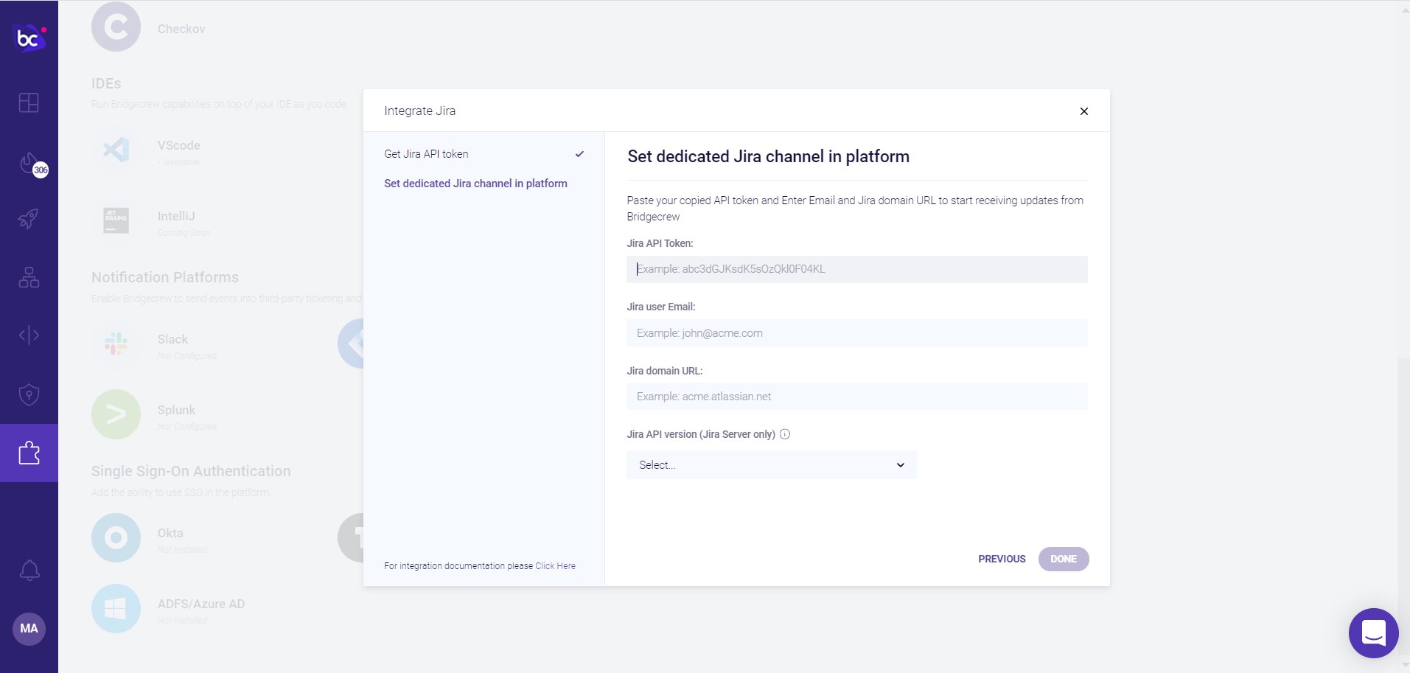
Task: Go to Get Jira API token step
Action: click(426, 154)
